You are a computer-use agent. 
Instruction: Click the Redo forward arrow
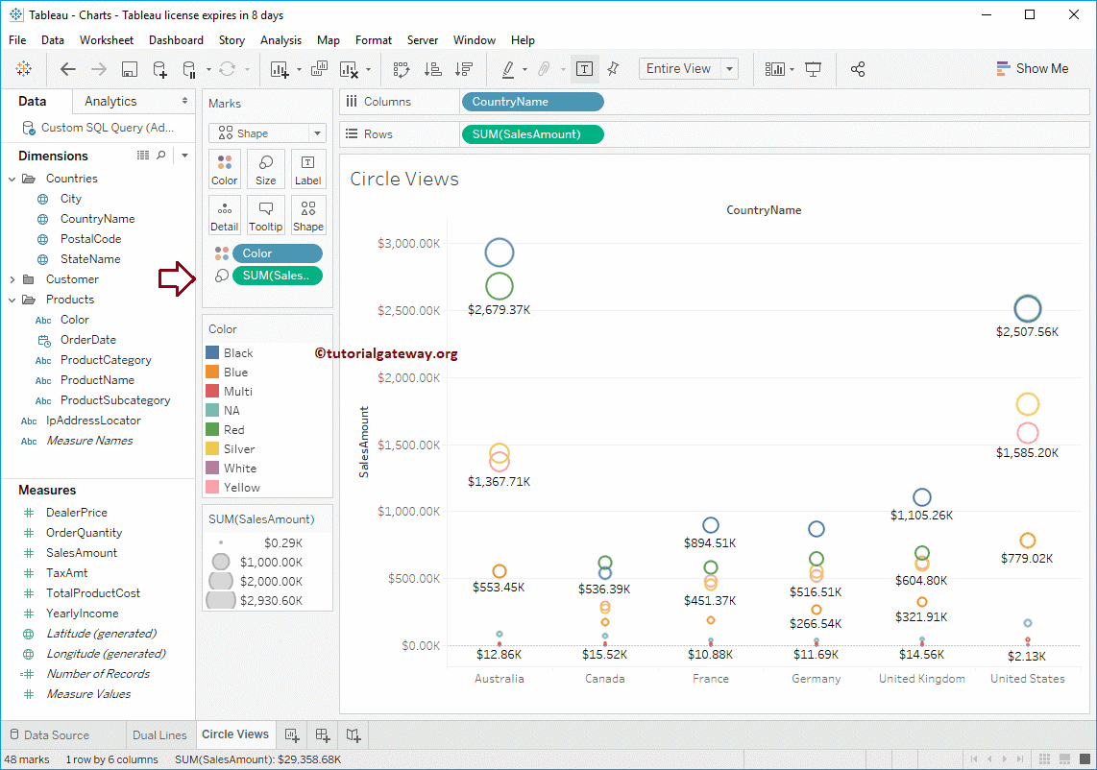(99, 68)
